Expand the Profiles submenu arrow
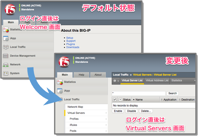 pyautogui.click(x=106, y=119)
